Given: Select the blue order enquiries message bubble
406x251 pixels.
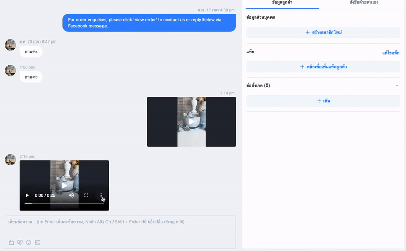Looking at the screenshot, I should click(149, 23).
